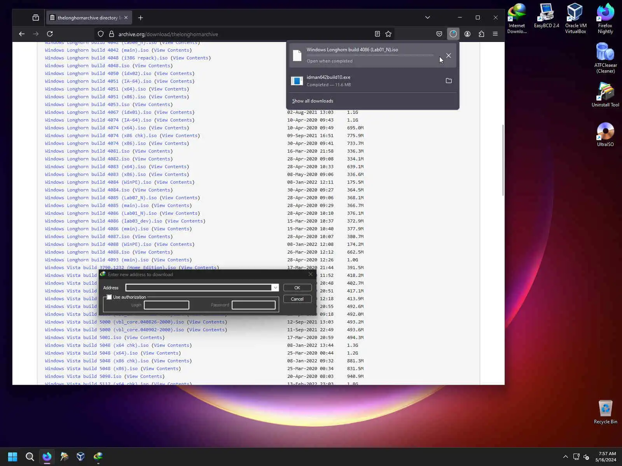Cancel the Enter new address dialog
Viewport: 622px width, 466px height.
coord(297,299)
